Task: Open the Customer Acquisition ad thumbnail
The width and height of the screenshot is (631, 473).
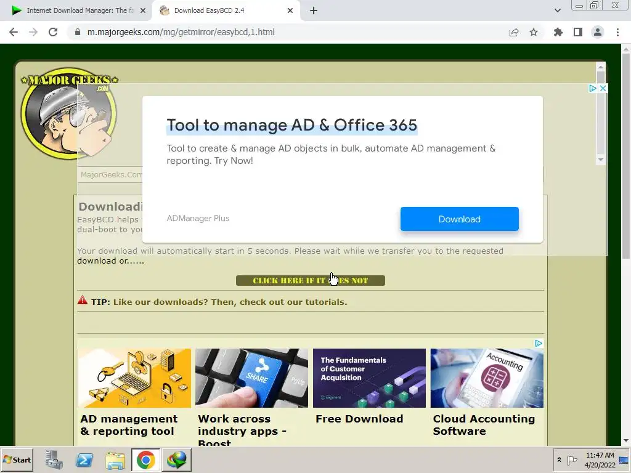Action: point(369,378)
